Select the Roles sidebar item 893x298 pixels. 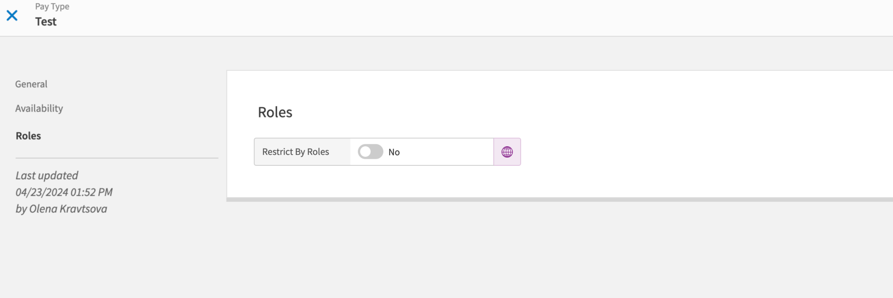[x=28, y=136]
